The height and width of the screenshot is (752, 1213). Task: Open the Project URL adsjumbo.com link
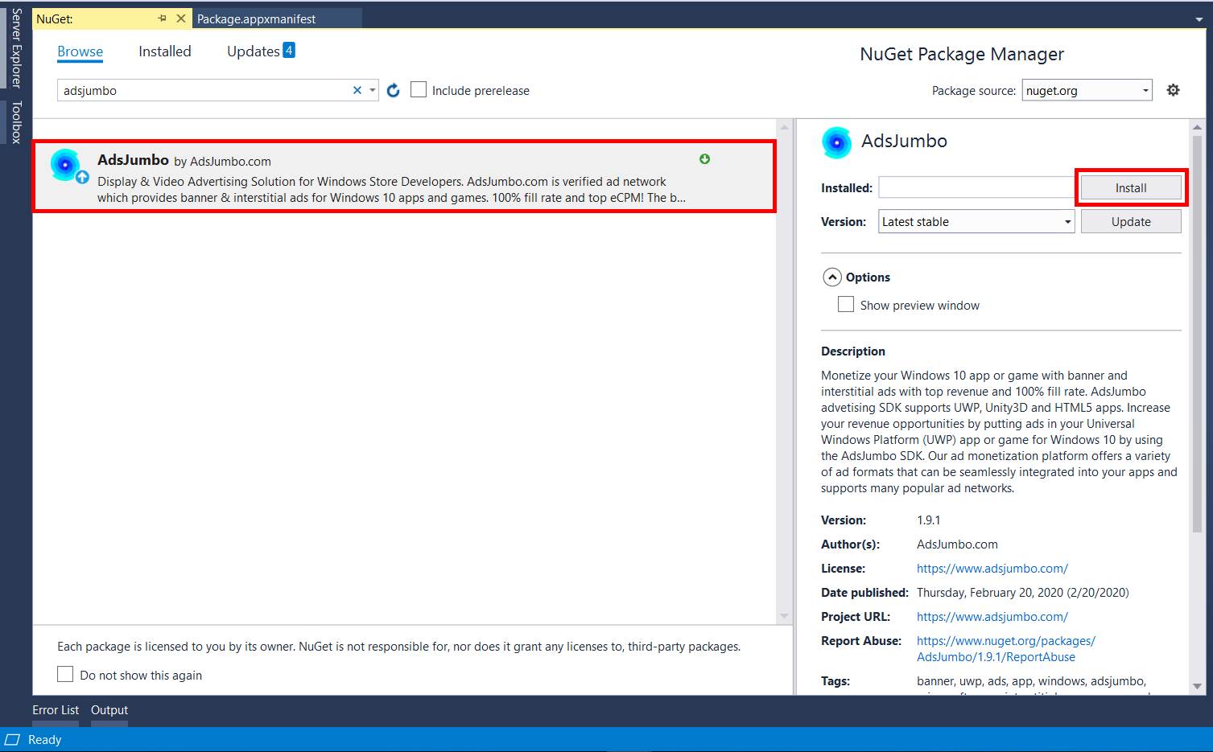[x=992, y=617]
